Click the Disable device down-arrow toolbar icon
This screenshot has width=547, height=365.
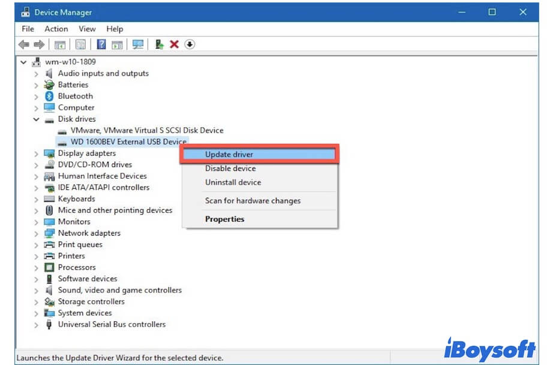tap(190, 44)
